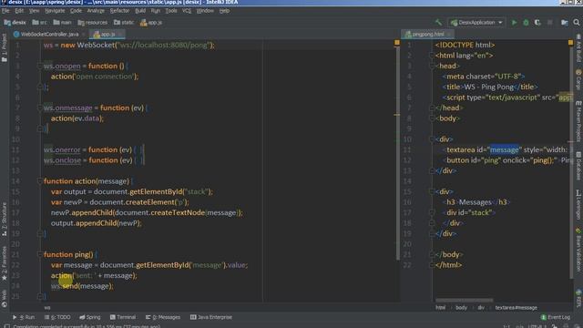Viewport: 583px width, 328px height.
Task: Collapse the div fold on line 15
Action: pos(432,192)
